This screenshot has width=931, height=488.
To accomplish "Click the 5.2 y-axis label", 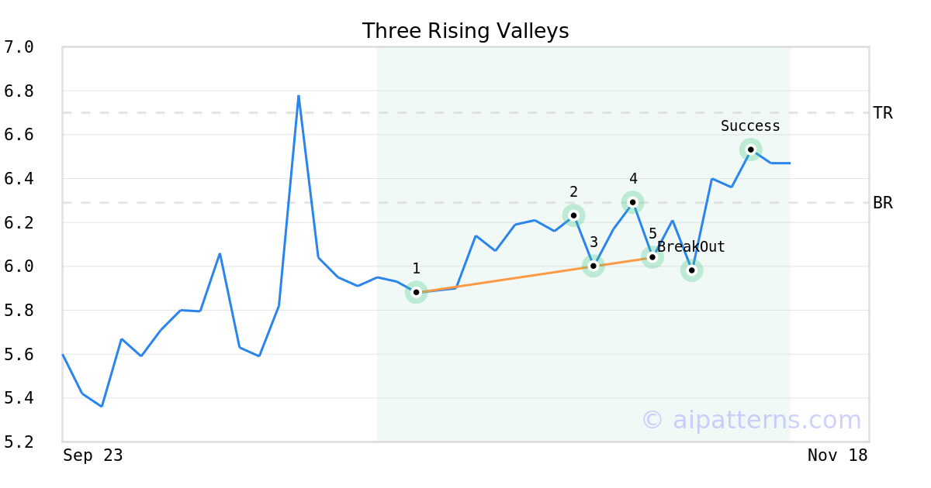I will coord(19,442).
